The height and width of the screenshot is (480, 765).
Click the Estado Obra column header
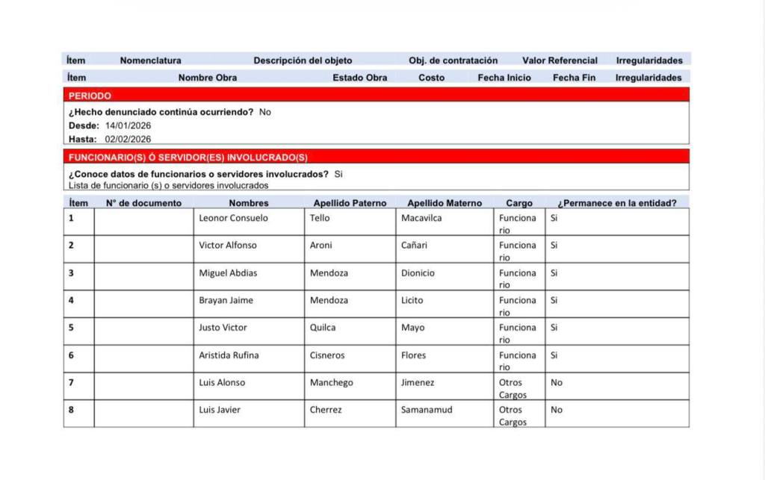[x=359, y=78]
